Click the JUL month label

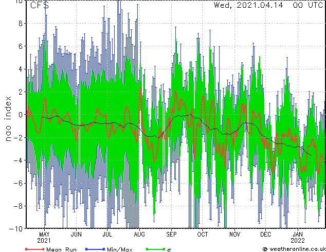point(107,235)
